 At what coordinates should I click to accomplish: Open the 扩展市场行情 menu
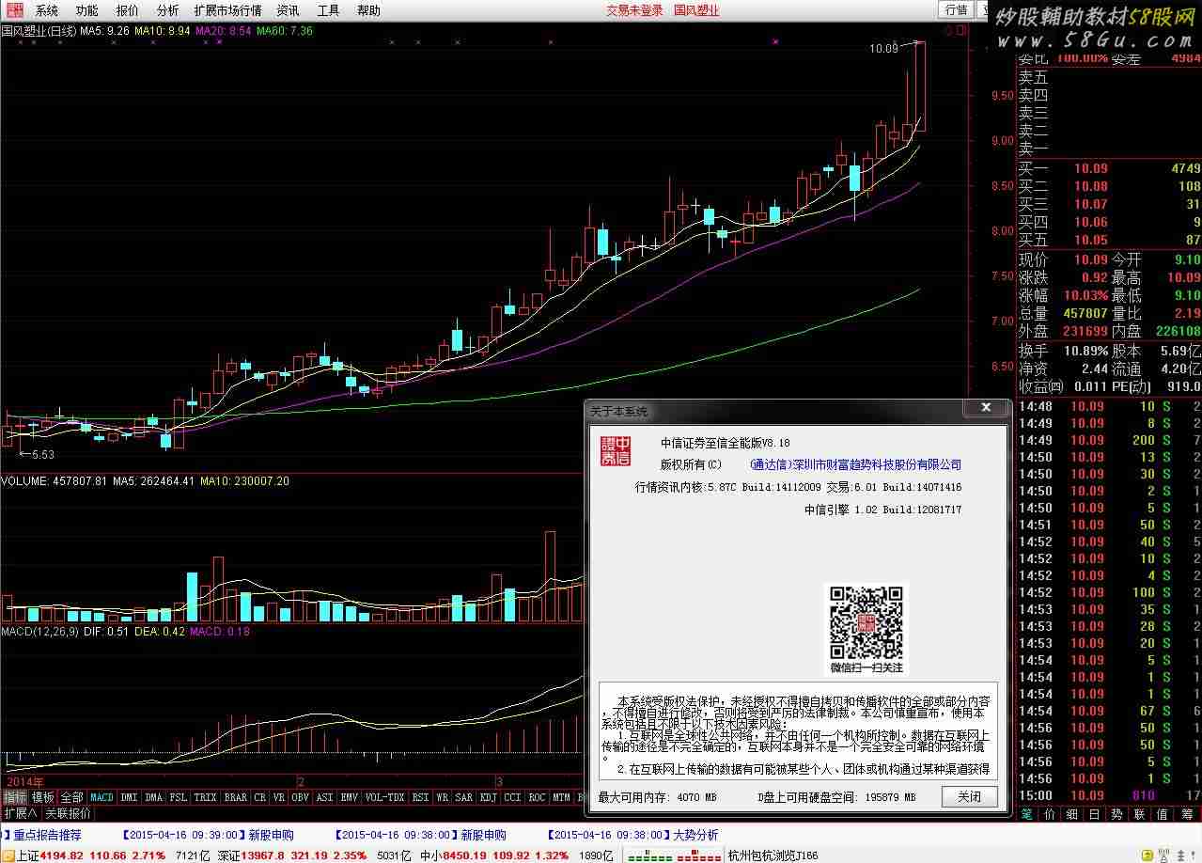[227, 10]
